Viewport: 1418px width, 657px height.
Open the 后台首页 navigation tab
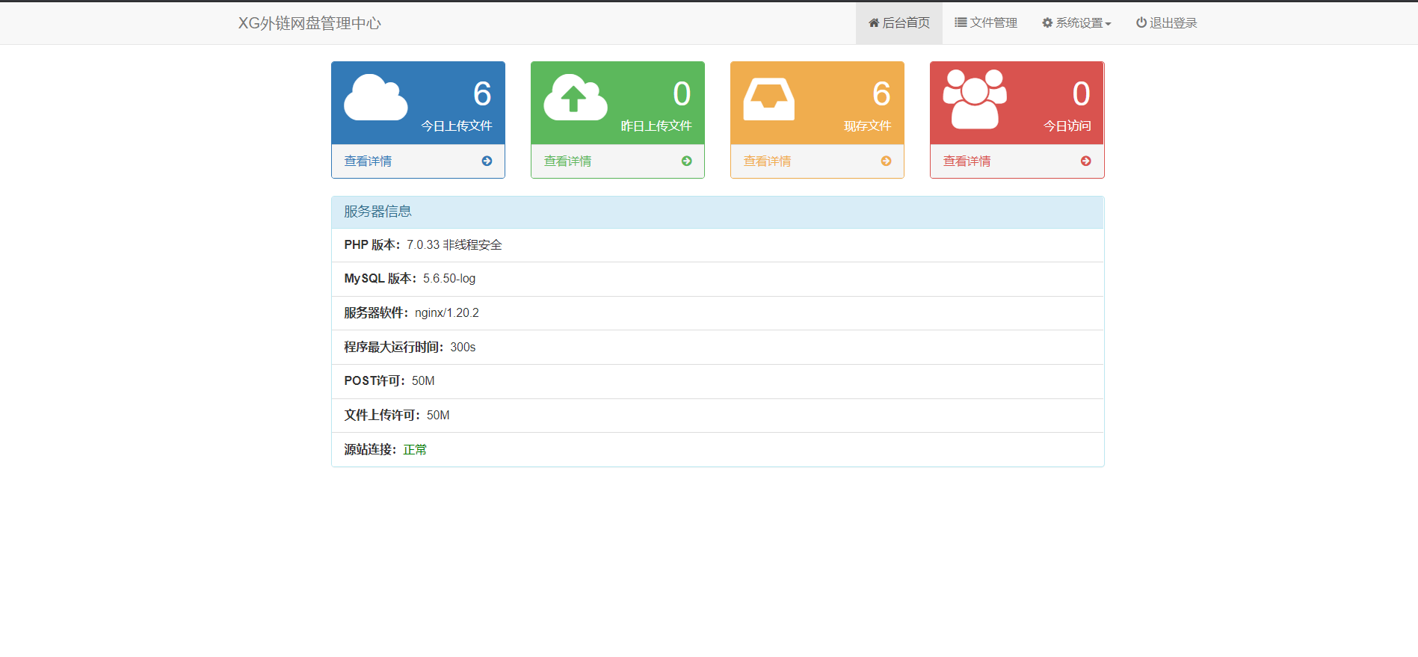tap(899, 23)
